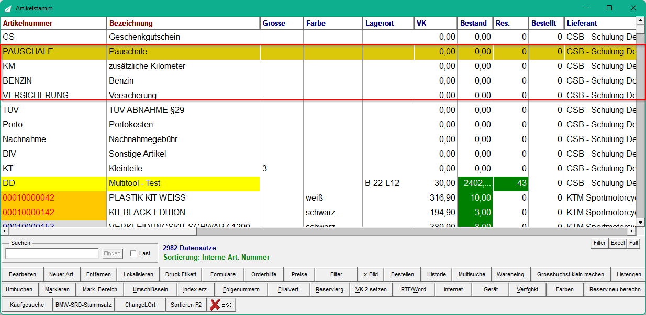Click the Bestellen button
Image resolution: width=646 pixels, height=315 pixels.
(403, 274)
